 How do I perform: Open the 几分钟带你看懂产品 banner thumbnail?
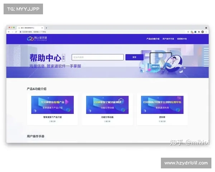point(53,105)
